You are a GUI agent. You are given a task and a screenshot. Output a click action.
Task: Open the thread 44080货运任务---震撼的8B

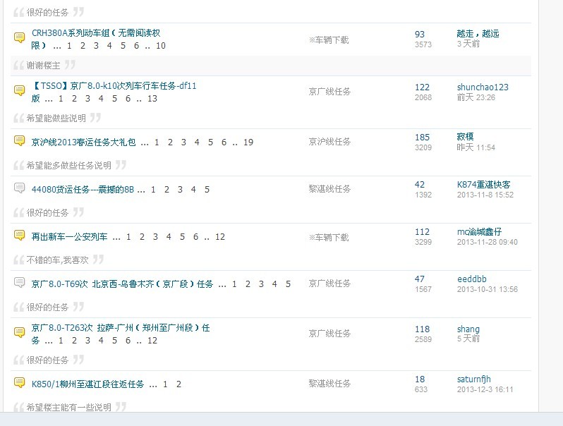coord(83,189)
